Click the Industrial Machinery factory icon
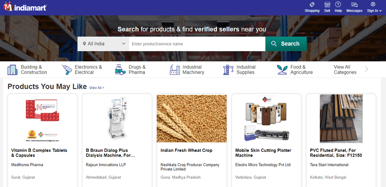 [x=175, y=70]
